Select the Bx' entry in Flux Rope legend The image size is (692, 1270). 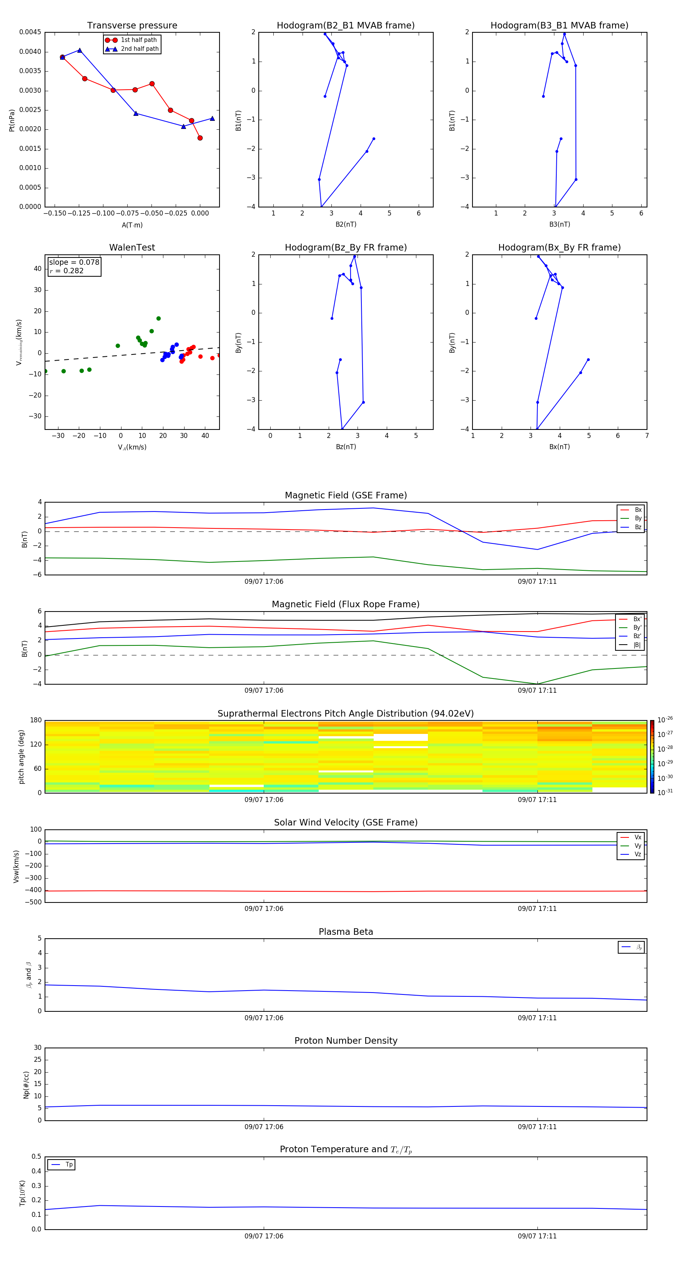(630, 619)
